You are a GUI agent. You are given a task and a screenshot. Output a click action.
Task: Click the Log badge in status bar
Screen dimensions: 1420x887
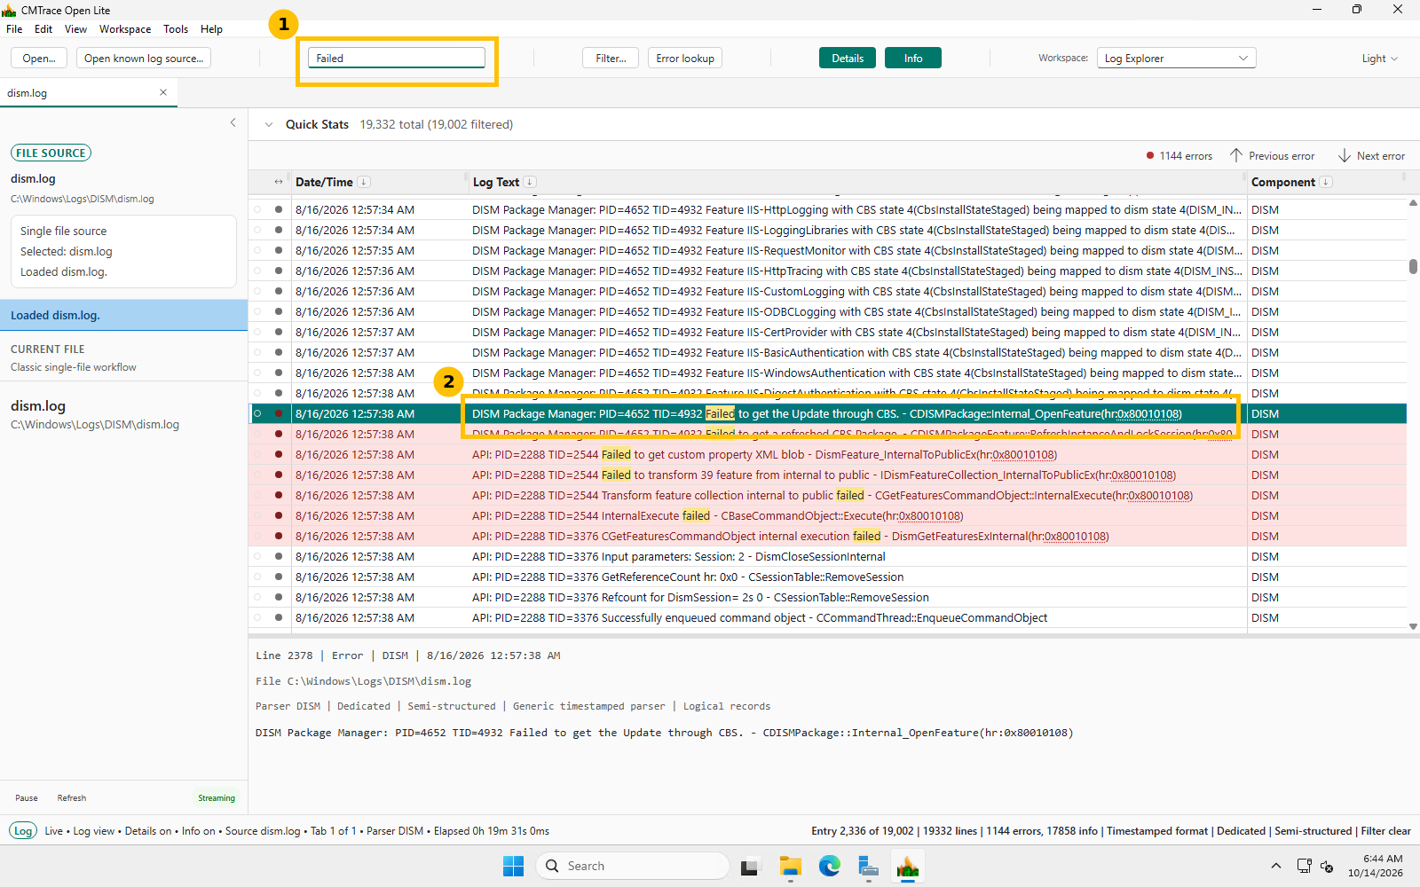23,831
